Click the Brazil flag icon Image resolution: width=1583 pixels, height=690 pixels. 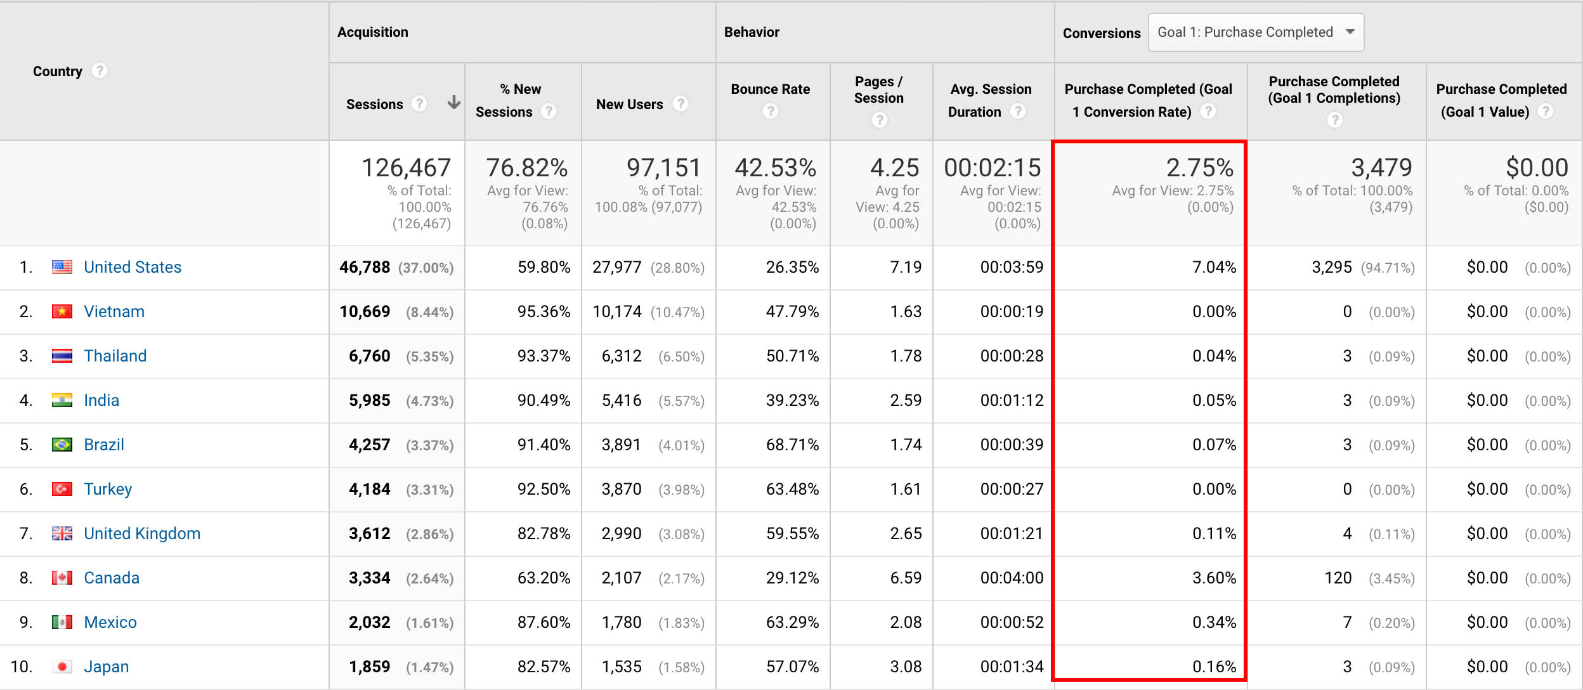pos(62,445)
